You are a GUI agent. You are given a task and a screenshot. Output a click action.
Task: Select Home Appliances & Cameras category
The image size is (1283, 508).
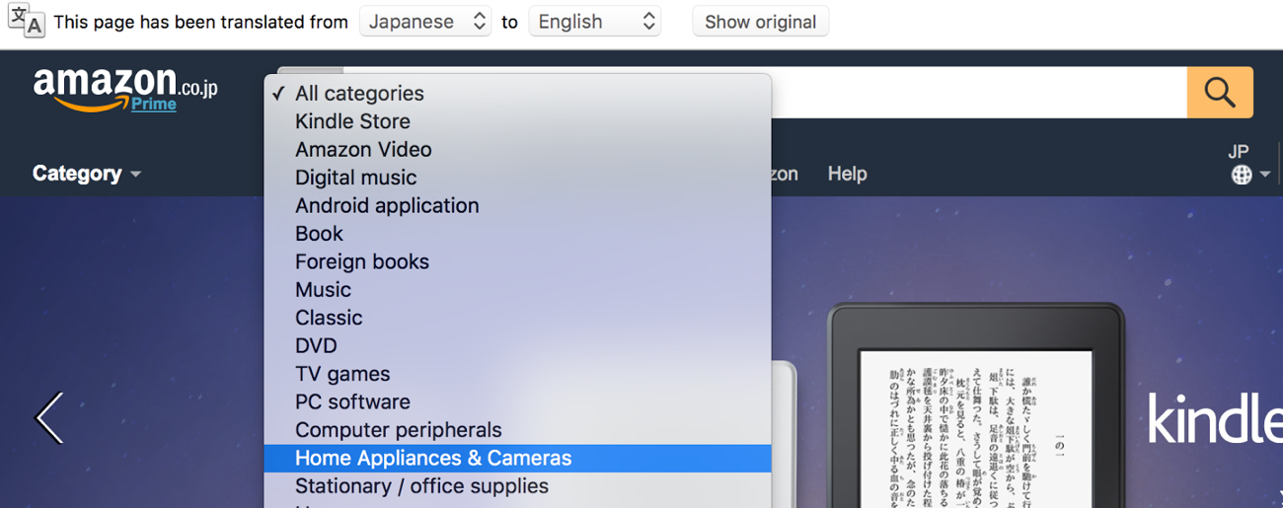(x=517, y=459)
